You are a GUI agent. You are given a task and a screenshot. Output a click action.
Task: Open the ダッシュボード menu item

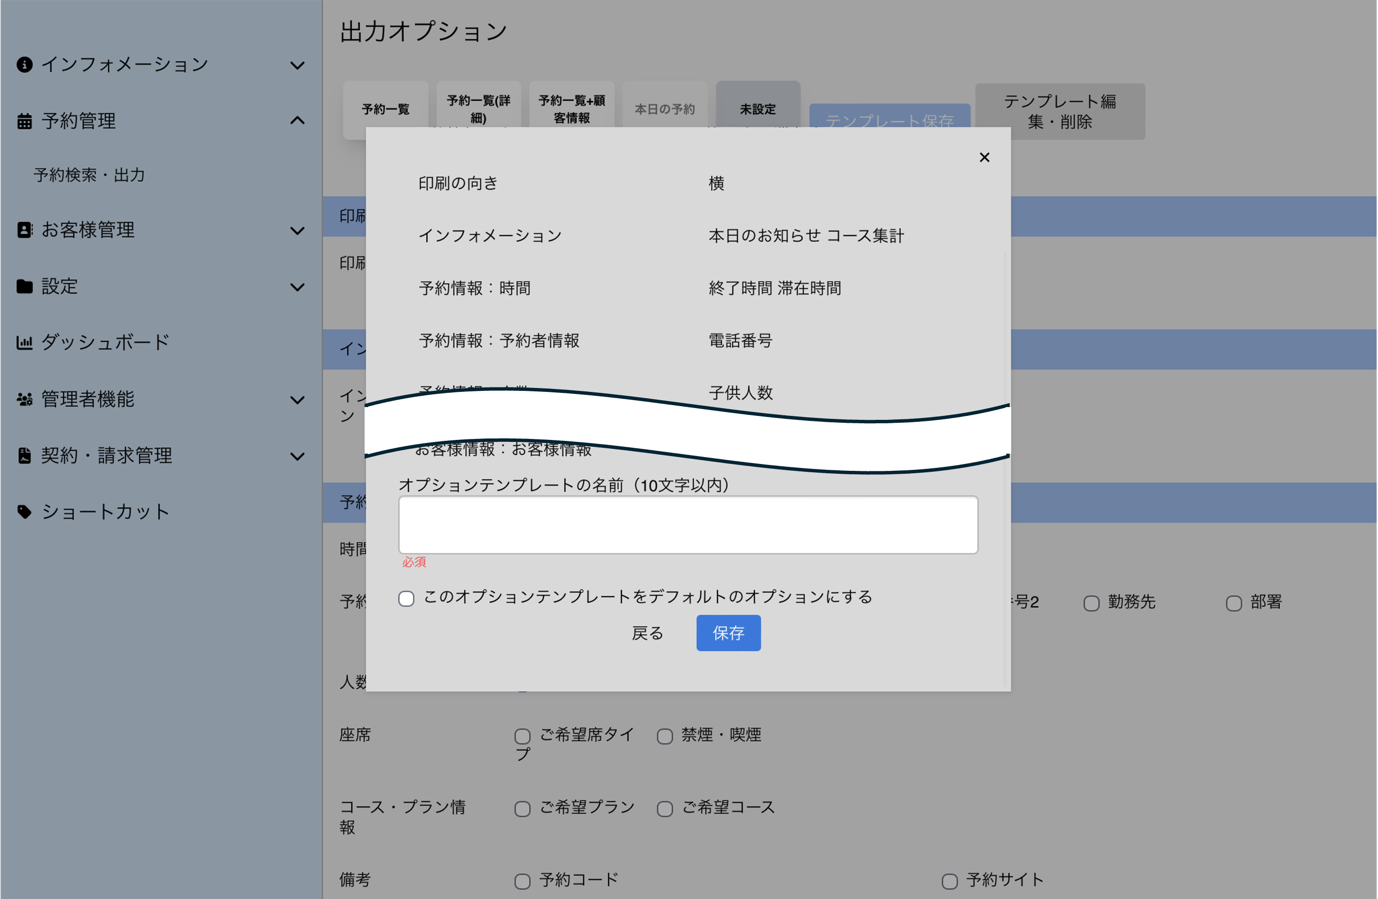point(105,342)
